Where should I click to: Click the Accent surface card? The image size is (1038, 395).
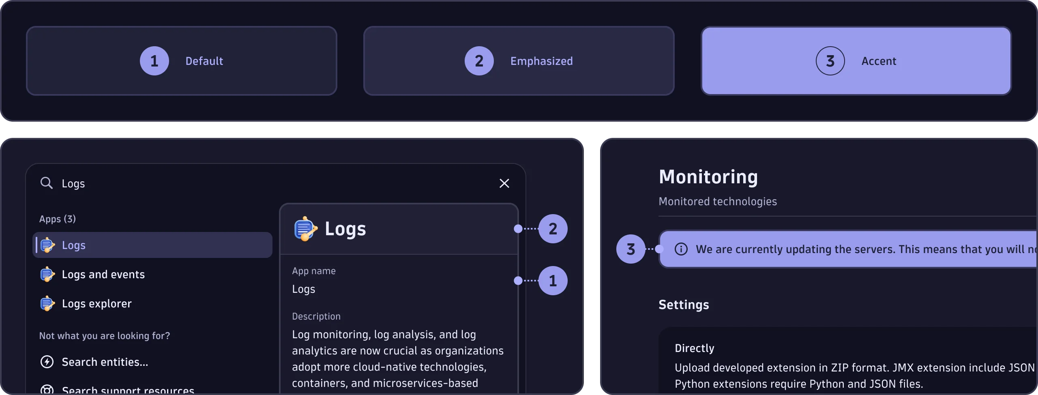856,61
